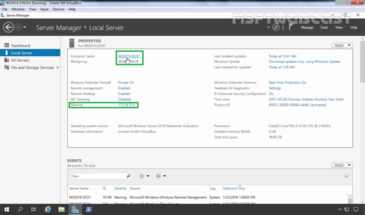Click computer name WS2K19-DC01 link

(129, 56)
